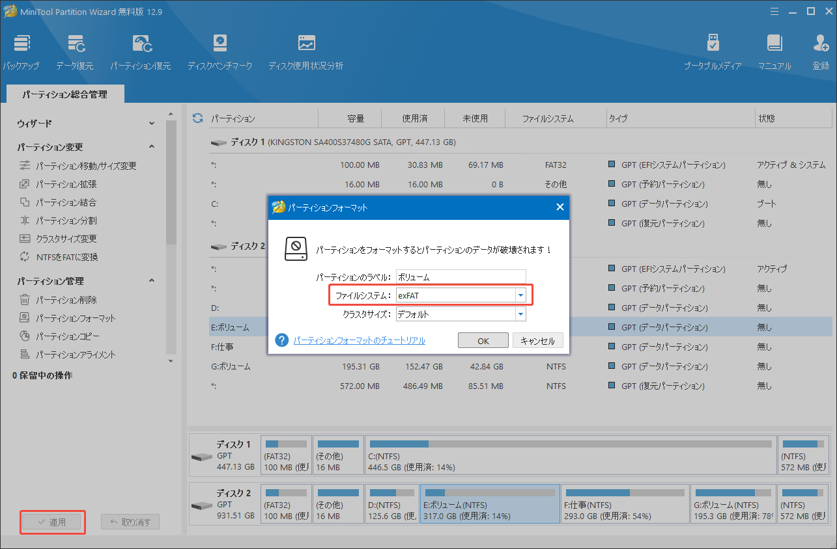The width and height of the screenshot is (837, 549).
Task: Select パーティション拡張 in sidebar
Action: click(58, 184)
